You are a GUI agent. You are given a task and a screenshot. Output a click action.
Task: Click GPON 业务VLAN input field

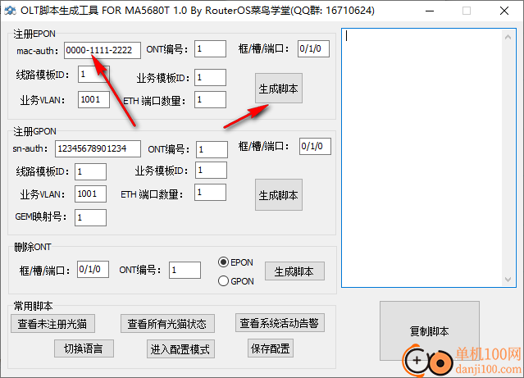pos(90,194)
